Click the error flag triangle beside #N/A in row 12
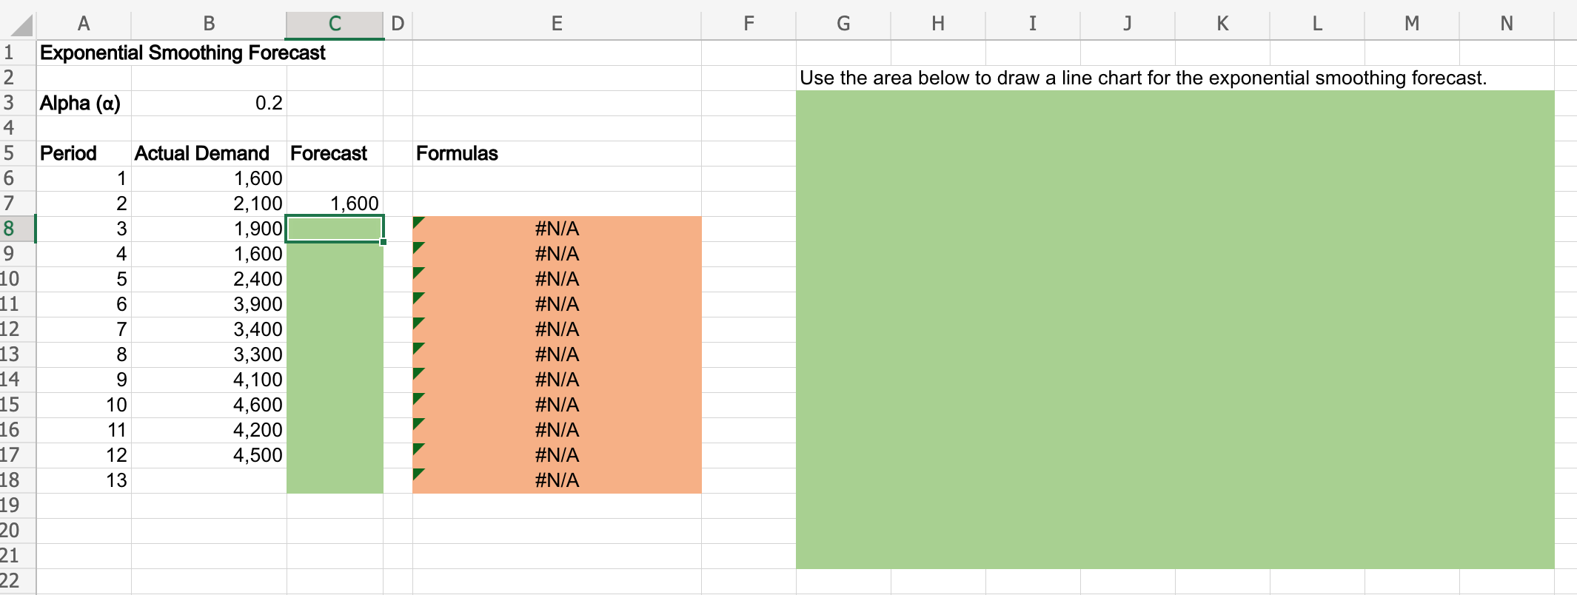Screen dimensions: 1577x595 coord(419,325)
